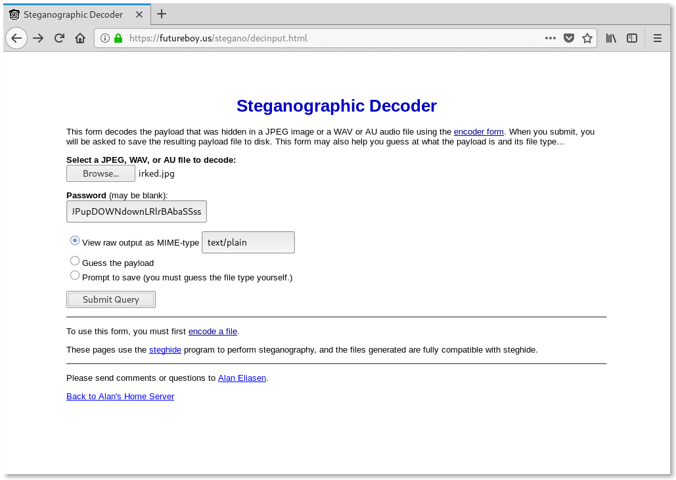This screenshot has width=676, height=480.
Task: Reload the current page
Action: coord(59,38)
